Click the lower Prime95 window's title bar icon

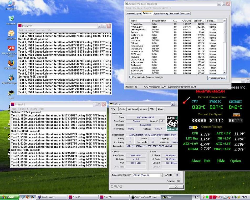(x=13, y=104)
